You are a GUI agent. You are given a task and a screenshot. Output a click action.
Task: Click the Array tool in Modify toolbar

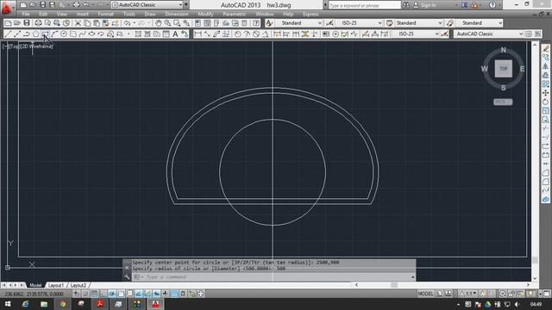pos(546,84)
